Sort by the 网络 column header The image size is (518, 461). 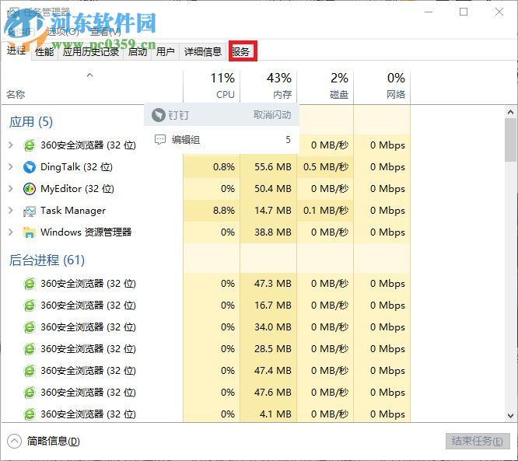[382, 86]
